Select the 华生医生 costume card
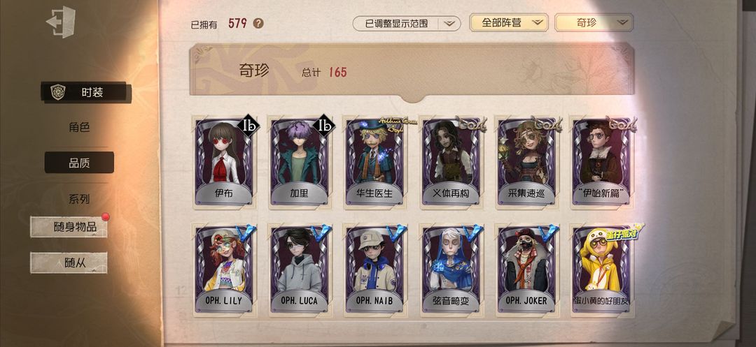 374,162
